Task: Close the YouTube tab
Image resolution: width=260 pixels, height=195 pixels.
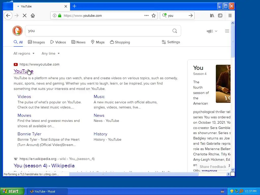Action: (x=66, y=6)
